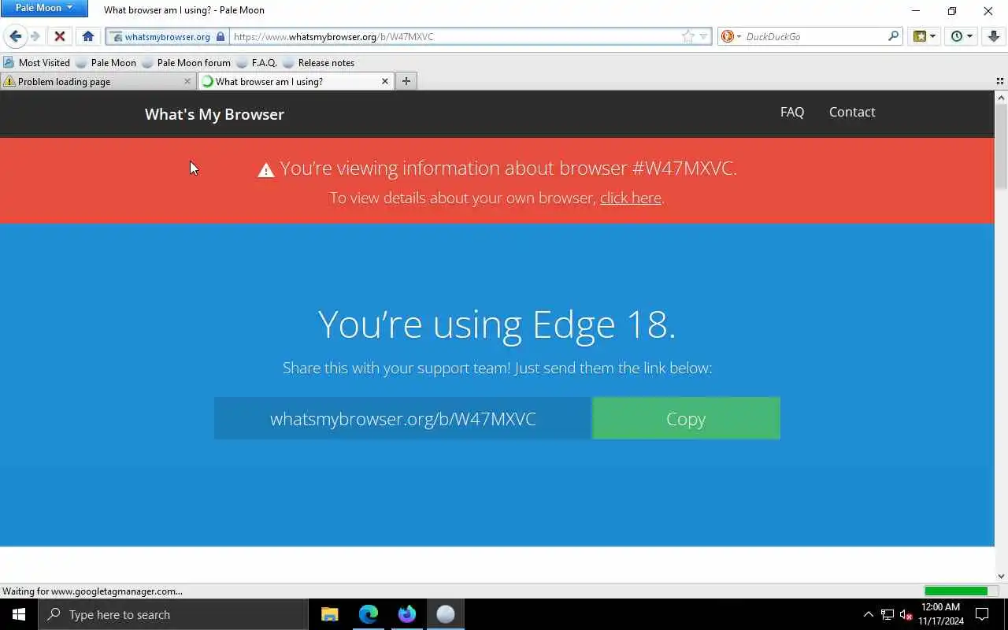Open the Firefox-style taskbar browser icon
Image resolution: width=1008 pixels, height=630 pixels.
406,614
